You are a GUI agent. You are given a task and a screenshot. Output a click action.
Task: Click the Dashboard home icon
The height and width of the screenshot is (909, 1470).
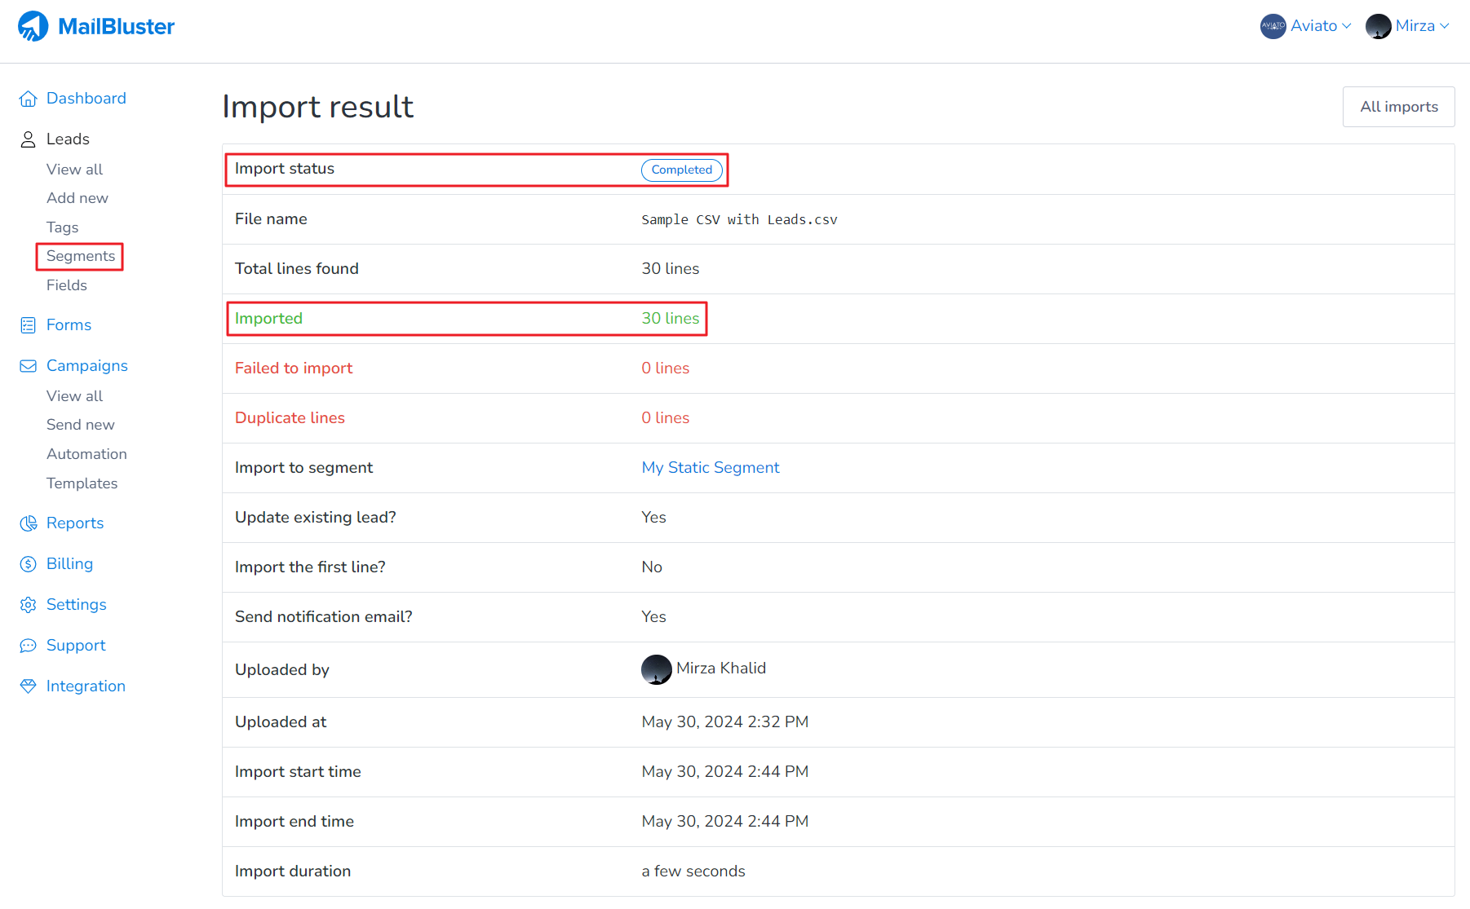click(29, 99)
